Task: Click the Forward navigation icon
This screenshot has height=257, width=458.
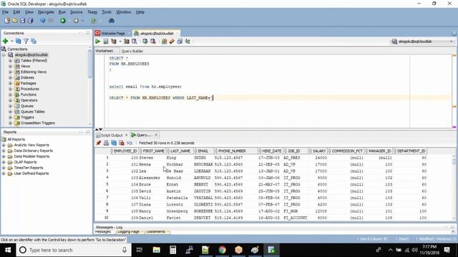Action: click(x=77, y=21)
